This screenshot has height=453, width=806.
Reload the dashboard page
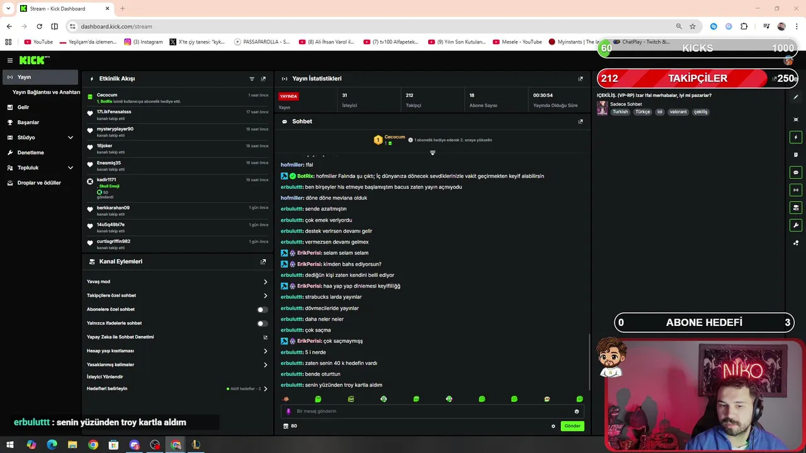pyautogui.click(x=39, y=26)
